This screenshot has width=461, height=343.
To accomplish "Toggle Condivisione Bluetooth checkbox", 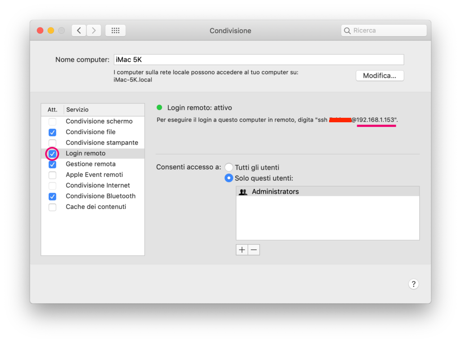I will pyautogui.click(x=53, y=196).
